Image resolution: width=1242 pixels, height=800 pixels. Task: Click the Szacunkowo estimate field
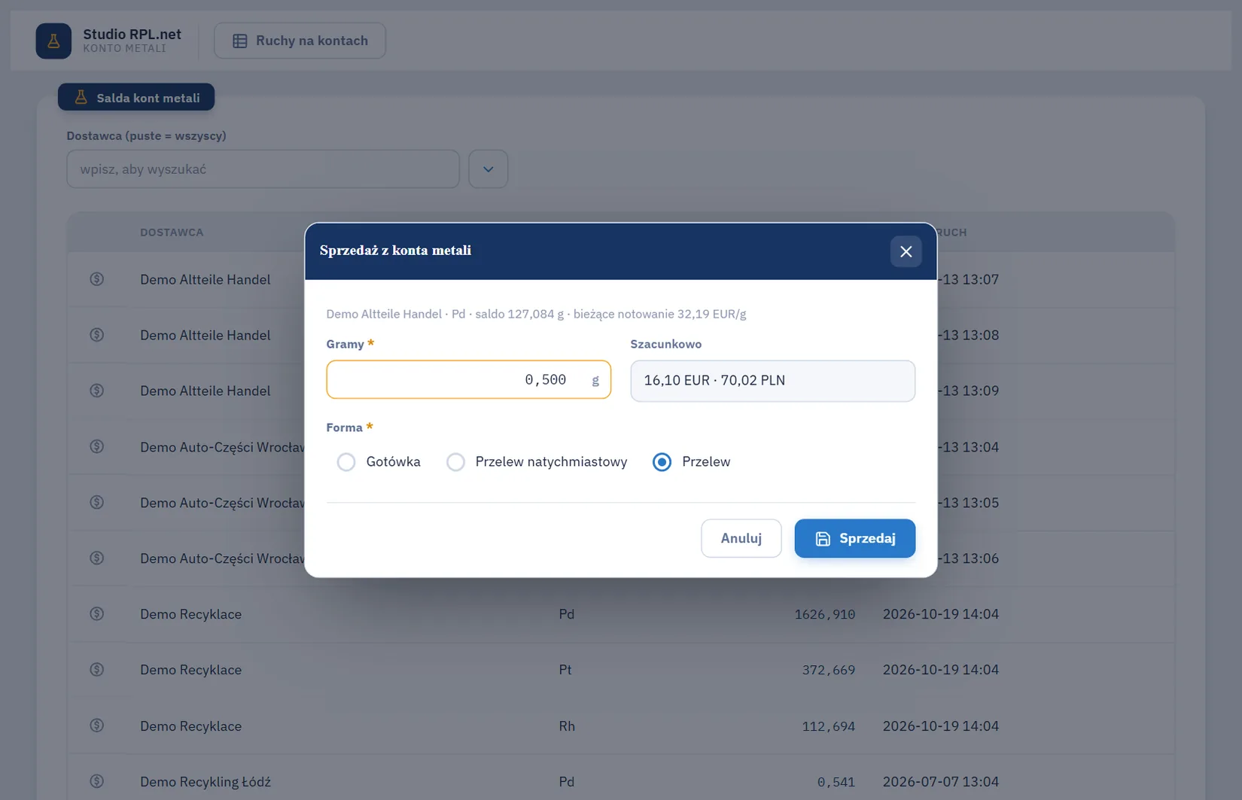[x=772, y=380]
